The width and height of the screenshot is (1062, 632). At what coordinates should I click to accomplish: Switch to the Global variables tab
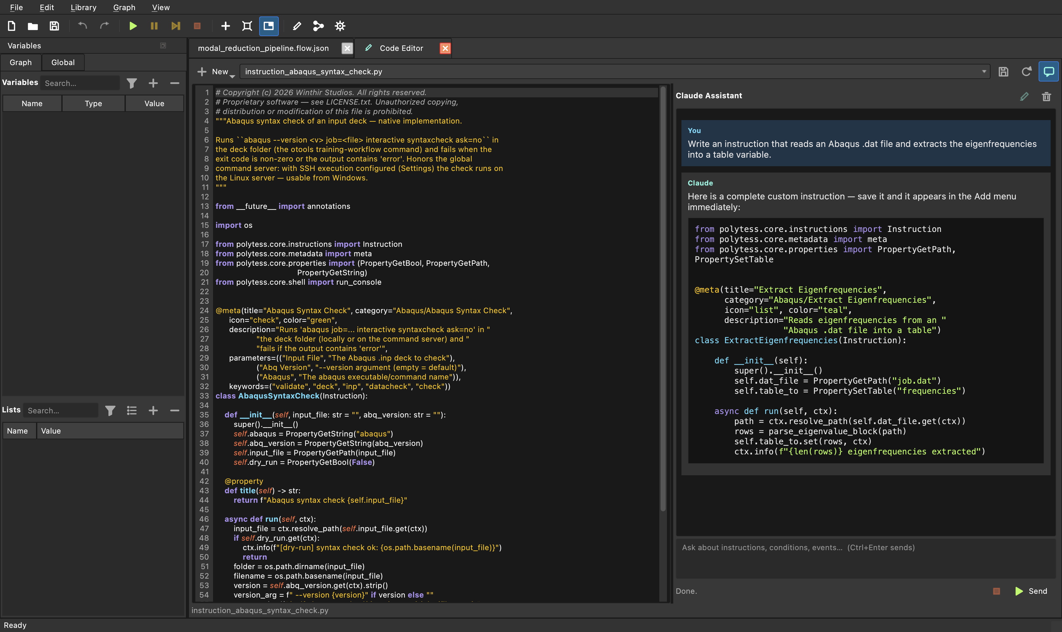[x=63, y=62]
